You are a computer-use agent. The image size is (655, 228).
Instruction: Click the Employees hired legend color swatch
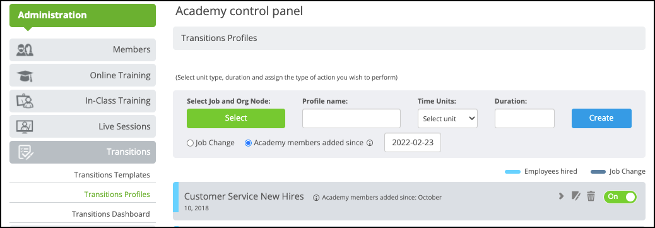512,172
